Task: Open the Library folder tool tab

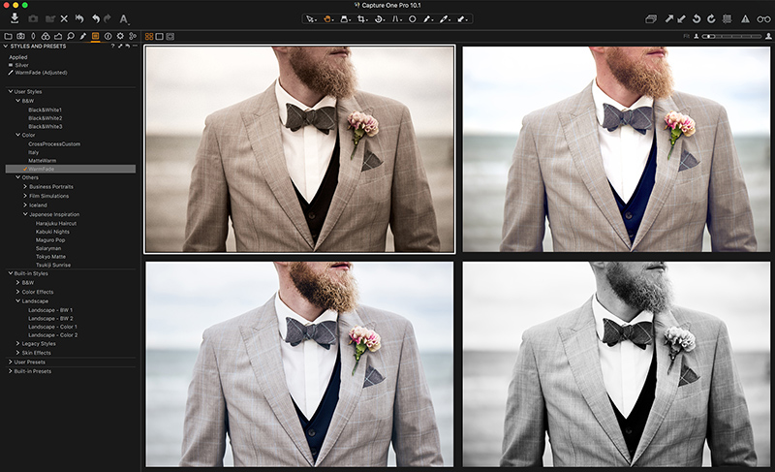Action: (x=9, y=36)
